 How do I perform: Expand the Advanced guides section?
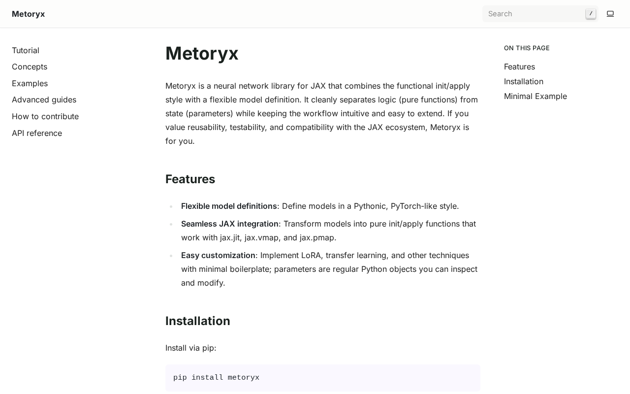pos(44,99)
